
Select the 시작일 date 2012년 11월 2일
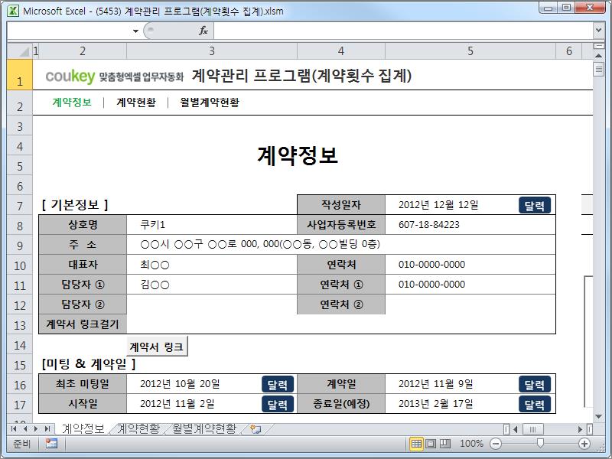pos(177,404)
